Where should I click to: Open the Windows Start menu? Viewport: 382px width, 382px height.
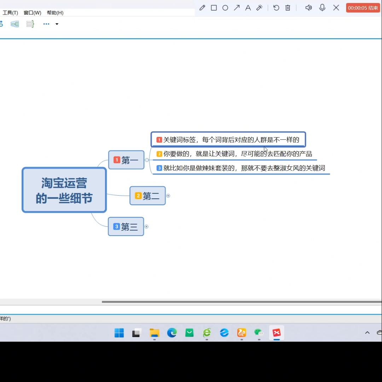point(119,333)
